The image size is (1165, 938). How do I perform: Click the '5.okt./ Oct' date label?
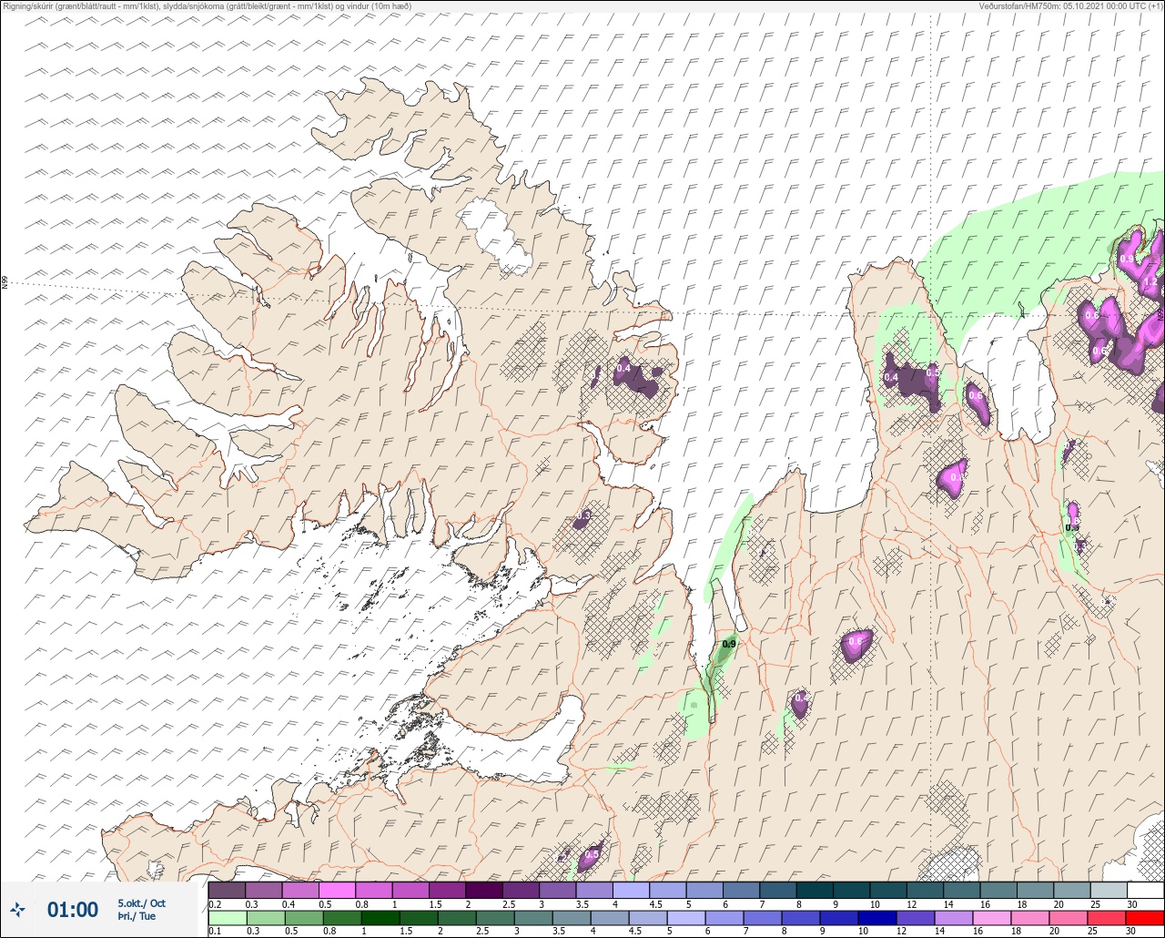(x=142, y=903)
